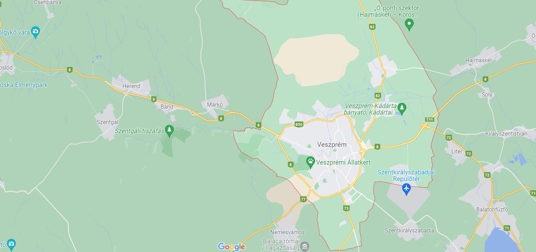Click the Királyszentistván label
The image size is (536, 252).
(506, 134)
